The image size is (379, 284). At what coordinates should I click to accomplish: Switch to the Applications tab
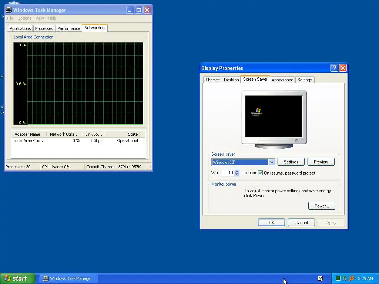click(x=20, y=28)
